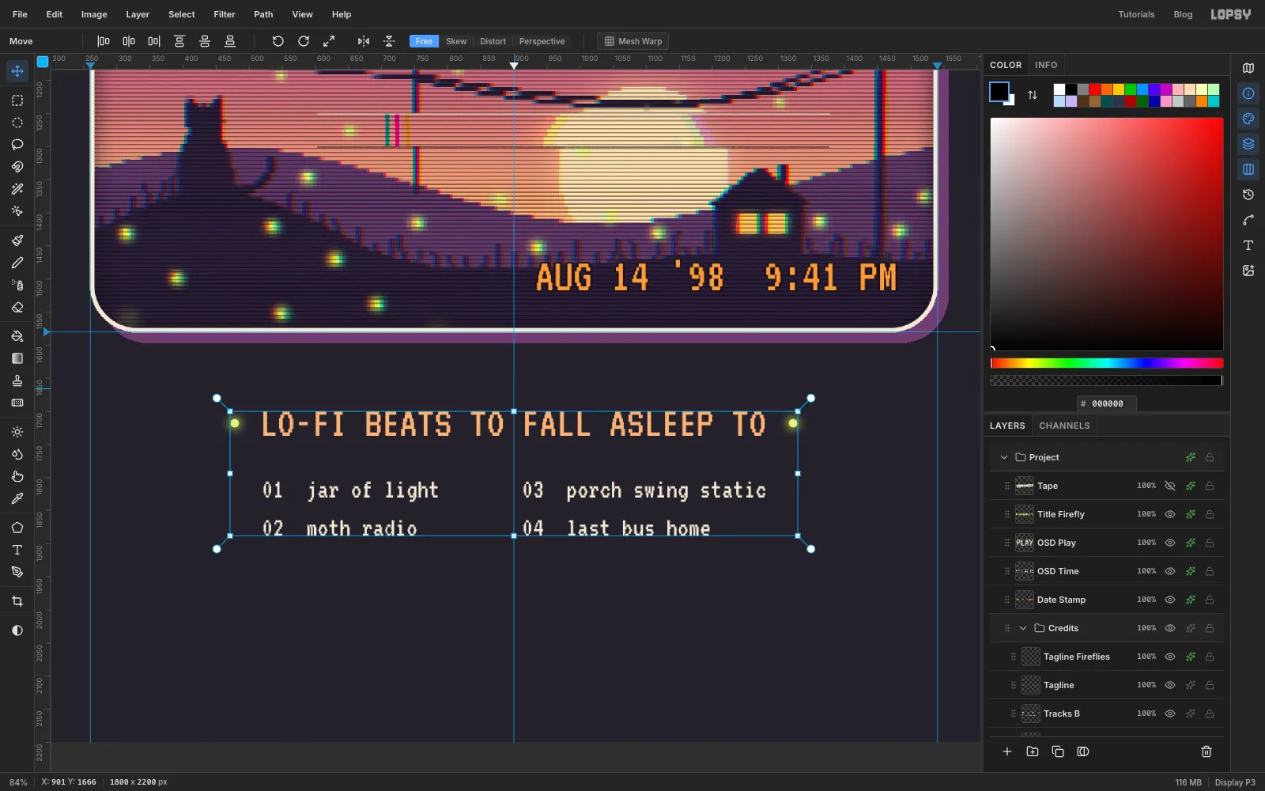
Task: Toggle lock on OSD Time layer
Action: click(x=1210, y=571)
